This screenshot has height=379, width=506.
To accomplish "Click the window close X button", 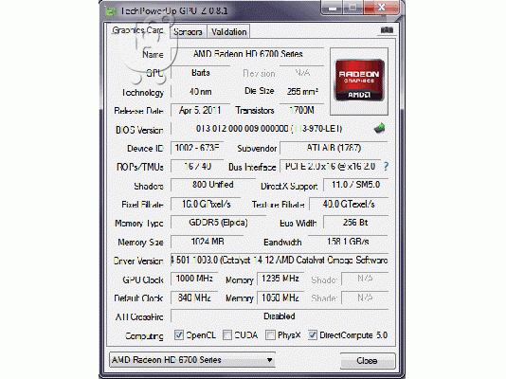I will tap(382, 7).
